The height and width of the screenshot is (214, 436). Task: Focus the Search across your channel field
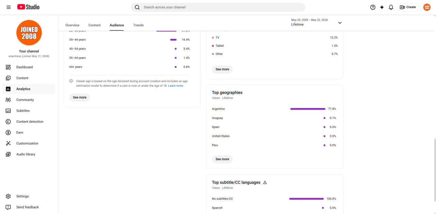coord(218,7)
